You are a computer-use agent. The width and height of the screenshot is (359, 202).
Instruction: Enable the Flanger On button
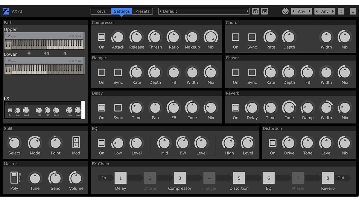102,72
